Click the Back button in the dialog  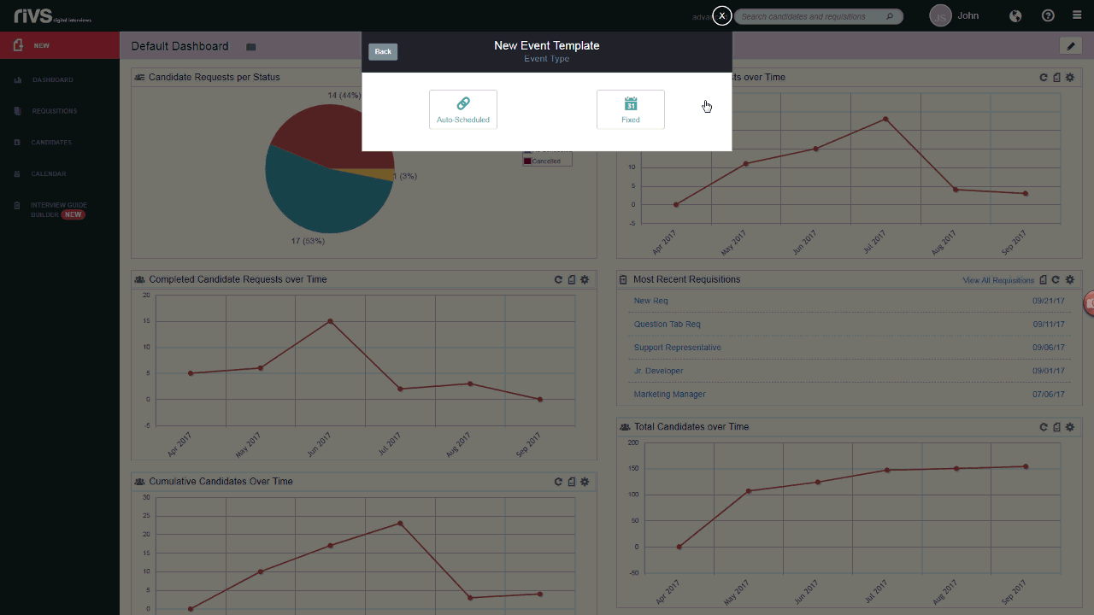(383, 51)
